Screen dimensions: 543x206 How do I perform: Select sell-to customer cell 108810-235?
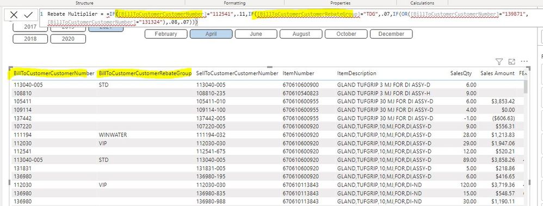pyautogui.click(x=211, y=93)
